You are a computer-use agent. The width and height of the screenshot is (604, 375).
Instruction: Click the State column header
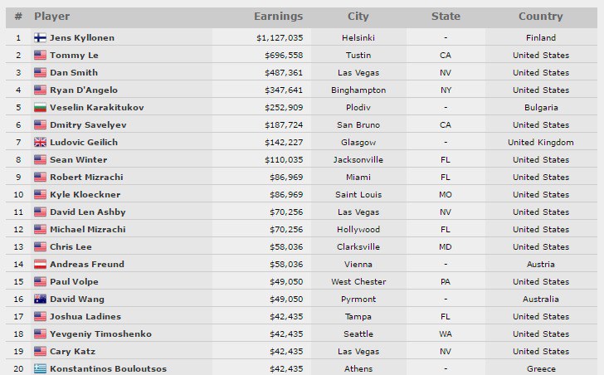tap(446, 17)
